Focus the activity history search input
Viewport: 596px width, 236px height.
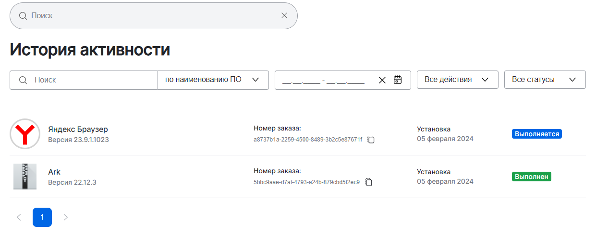94,80
